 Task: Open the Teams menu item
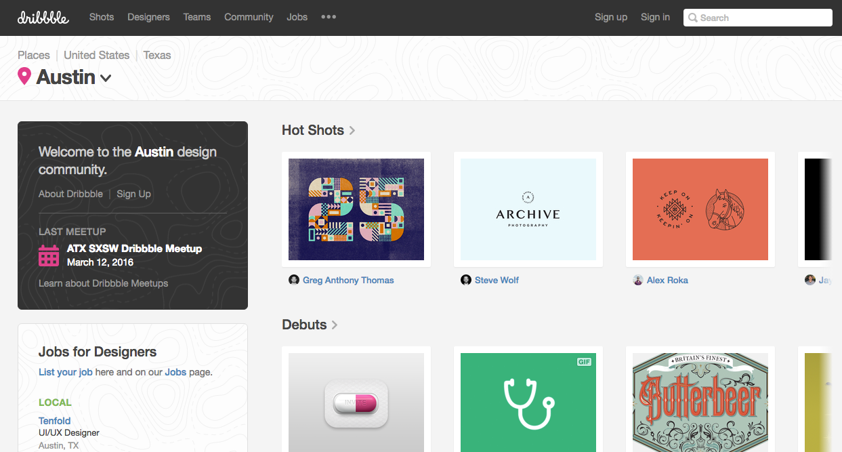pyautogui.click(x=197, y=17)
